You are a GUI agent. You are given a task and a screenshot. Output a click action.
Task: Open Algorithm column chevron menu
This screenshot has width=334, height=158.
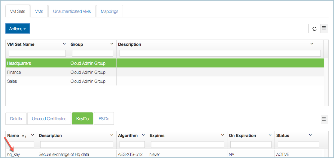click(x=143, y=135)
